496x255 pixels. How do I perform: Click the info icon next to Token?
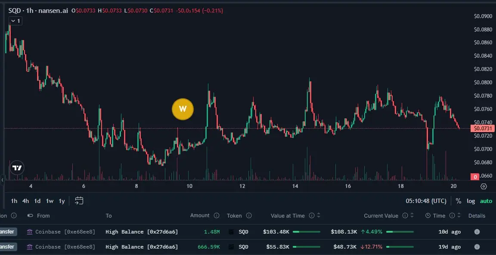click(x=249, y=215)
